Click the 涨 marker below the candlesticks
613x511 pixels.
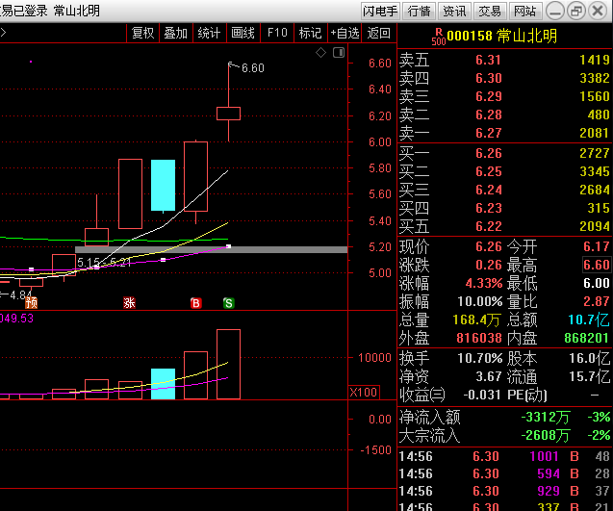click(x=129, y=302)
